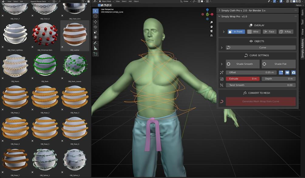Toggle the X-Ray overlay option
Screen dimensions: 305x178
pos(286,32)
